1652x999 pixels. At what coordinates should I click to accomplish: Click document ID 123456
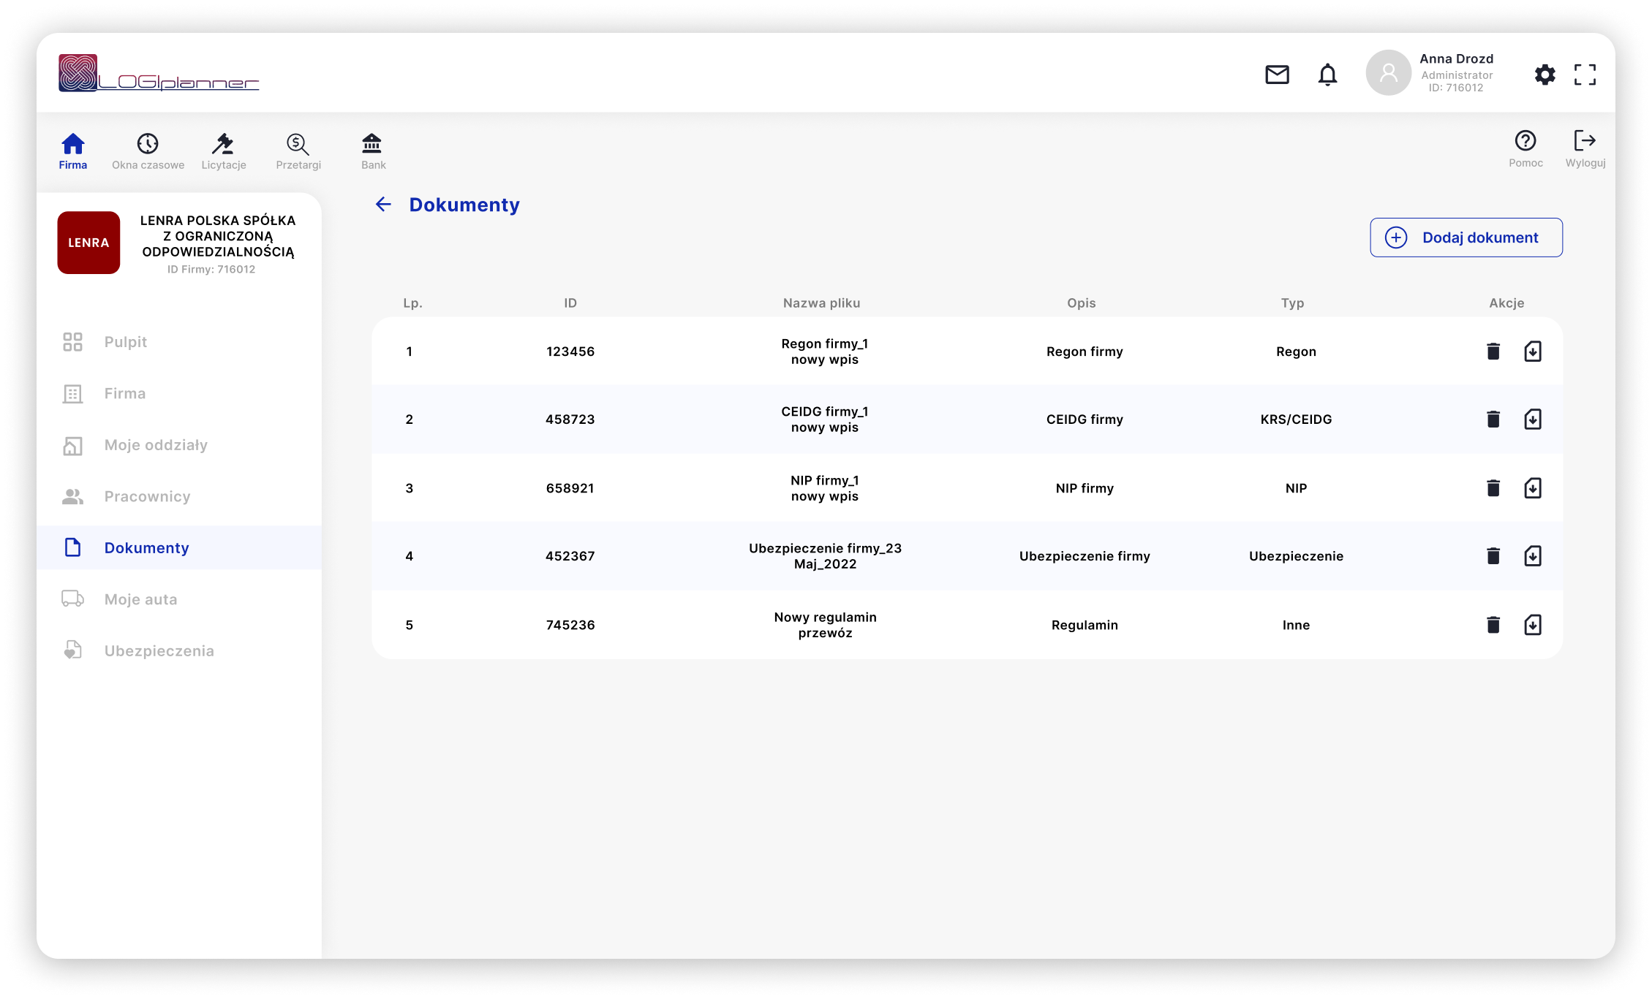coord(570,352)
